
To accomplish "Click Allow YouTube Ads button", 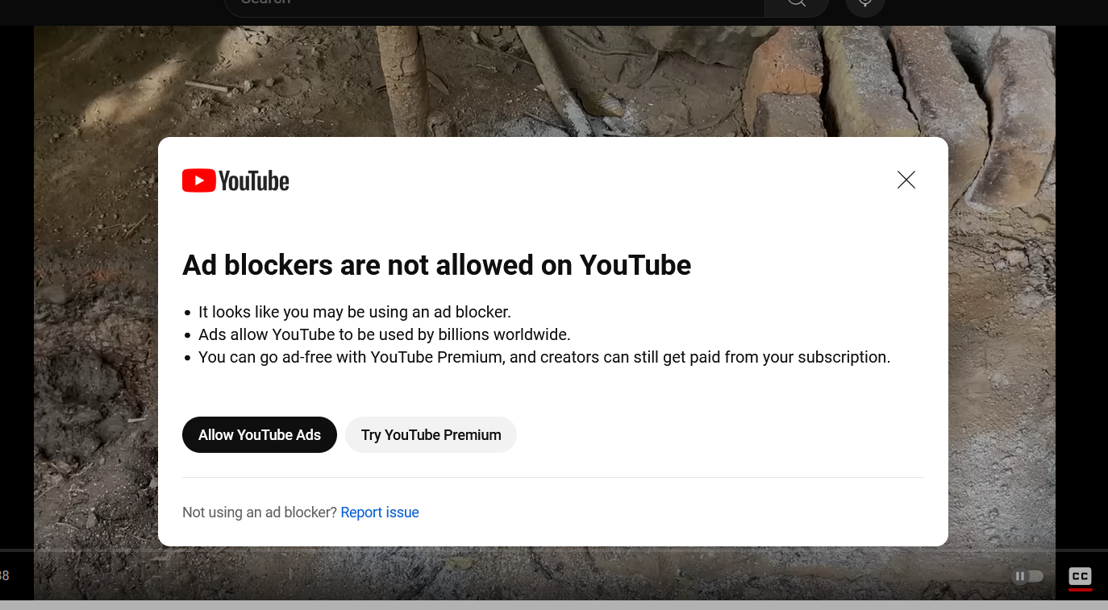I will coord(260,435).
